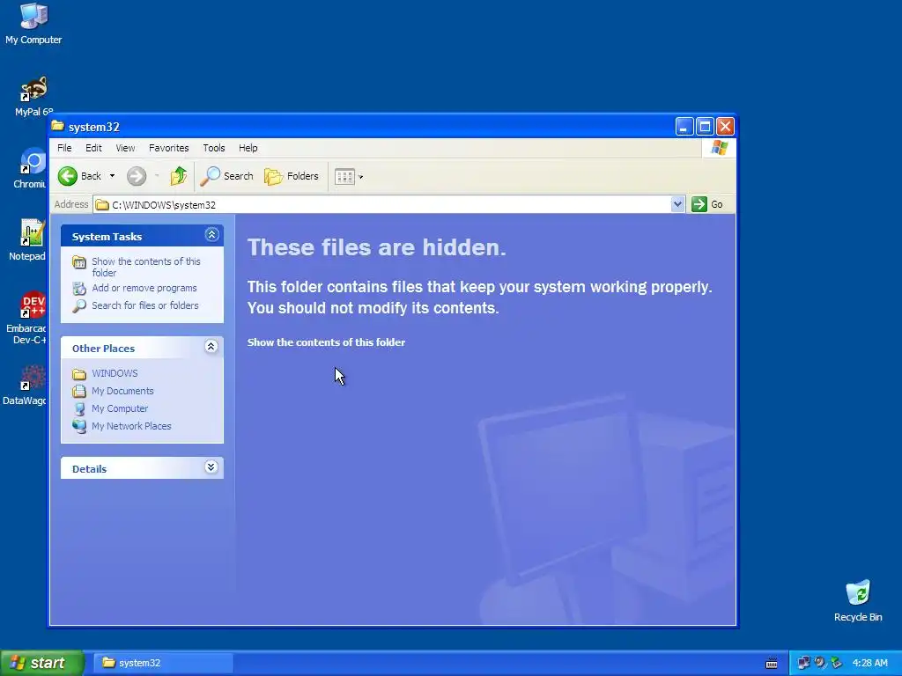
Task: Select the My Computer desktop icon
Action: click(33, 24)
